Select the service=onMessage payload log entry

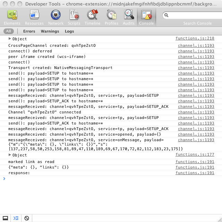pyautogui.click(x=96, y=144)
